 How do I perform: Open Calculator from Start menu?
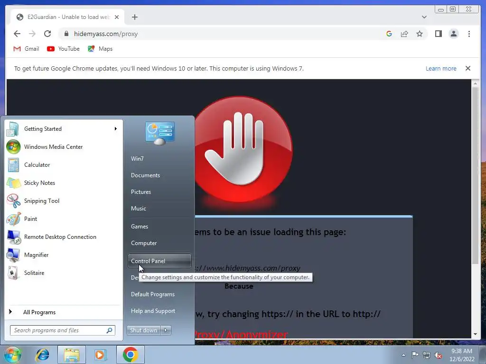63,164
